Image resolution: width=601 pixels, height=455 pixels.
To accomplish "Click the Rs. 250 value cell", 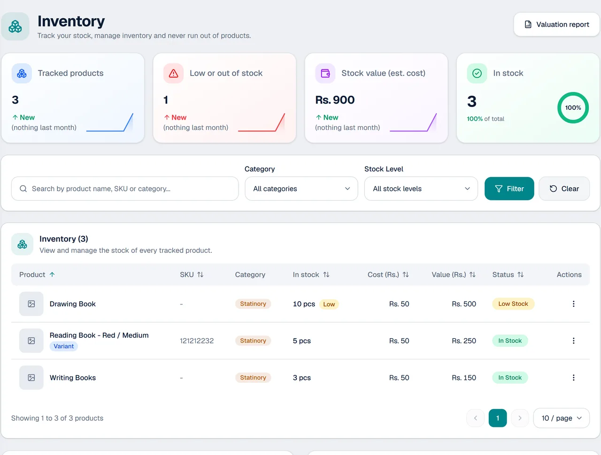I will pos(464,341).
